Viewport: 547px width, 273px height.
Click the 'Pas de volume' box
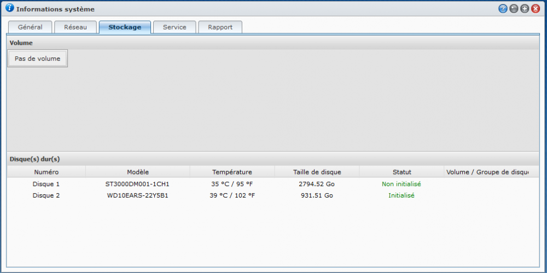point(37,59)
